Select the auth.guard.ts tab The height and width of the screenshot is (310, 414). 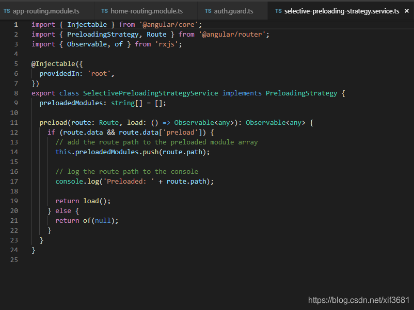[x=232, y=11]
